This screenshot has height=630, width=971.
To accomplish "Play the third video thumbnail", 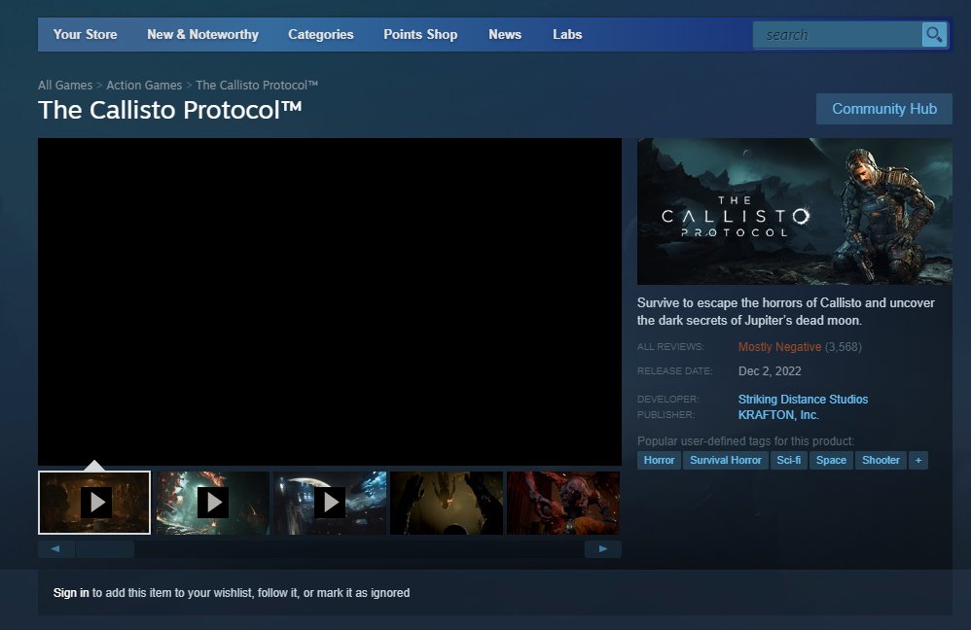I will pyautogui.click(x=330, y=503).
